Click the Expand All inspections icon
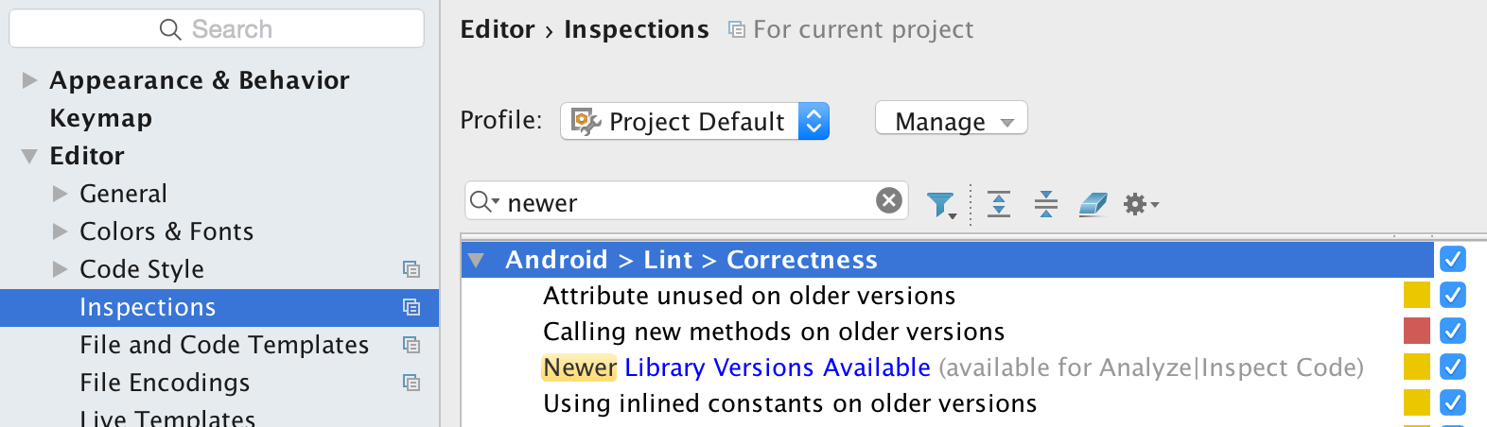 pyautogui.click(x=999, y=203)
